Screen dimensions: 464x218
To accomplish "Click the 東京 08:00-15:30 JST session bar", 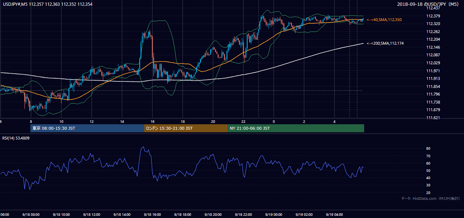I will tap(87, 128).
